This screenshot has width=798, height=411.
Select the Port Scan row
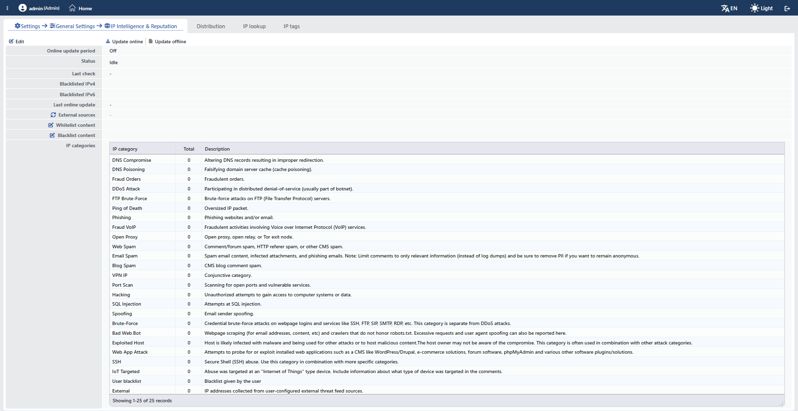pos(447,285)
